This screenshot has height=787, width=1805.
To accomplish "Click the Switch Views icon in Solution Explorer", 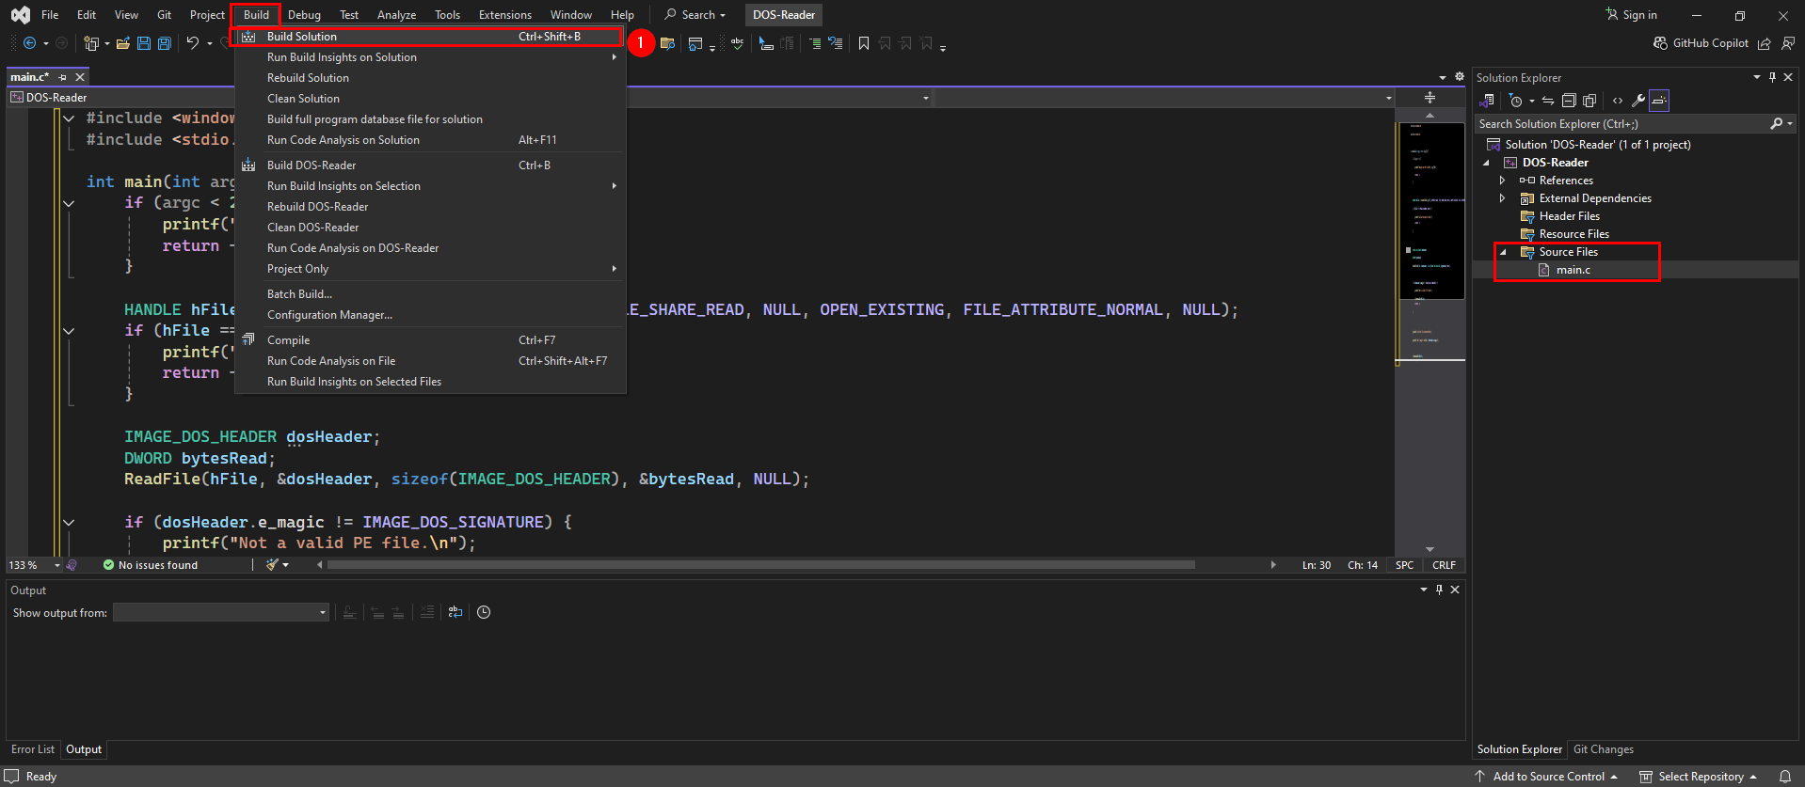I will [1487, 101].
